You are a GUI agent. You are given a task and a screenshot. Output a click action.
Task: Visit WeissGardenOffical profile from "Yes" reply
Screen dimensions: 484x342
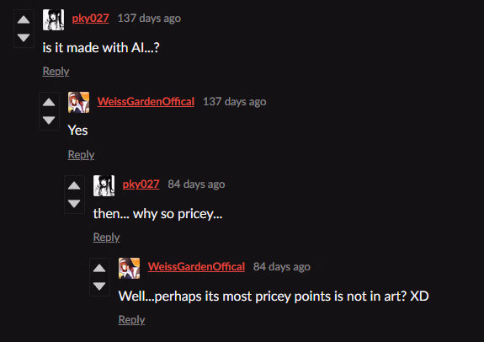(x=146, y=102)
